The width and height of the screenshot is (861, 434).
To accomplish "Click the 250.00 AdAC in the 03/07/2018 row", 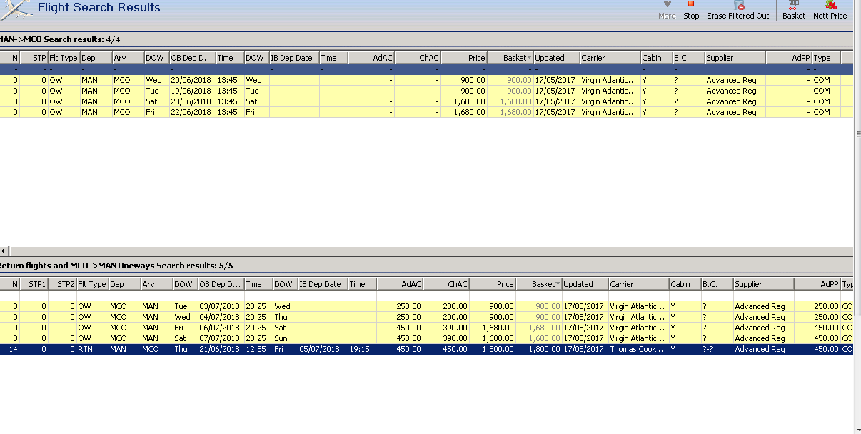I will click(400, 306).
